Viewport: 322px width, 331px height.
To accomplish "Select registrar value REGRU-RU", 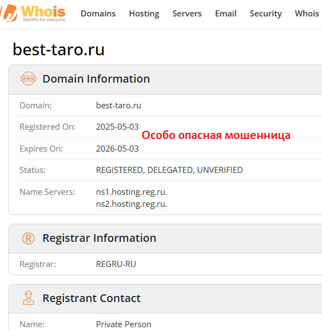I will (116, 264).
